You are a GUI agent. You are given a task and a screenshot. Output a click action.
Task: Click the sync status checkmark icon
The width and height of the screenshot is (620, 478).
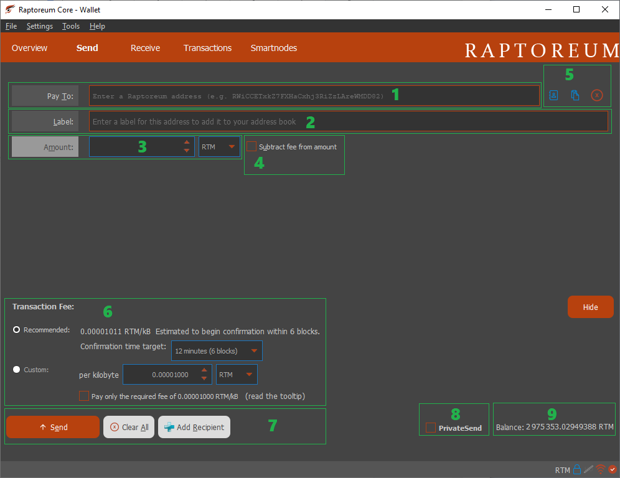(612, 469)
